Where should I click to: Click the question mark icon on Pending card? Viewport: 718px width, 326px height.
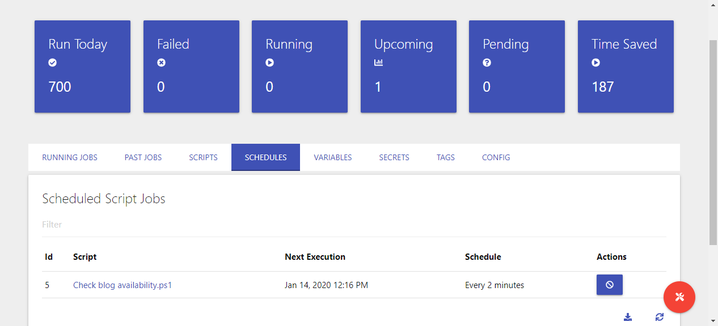(x=487, y=63)
